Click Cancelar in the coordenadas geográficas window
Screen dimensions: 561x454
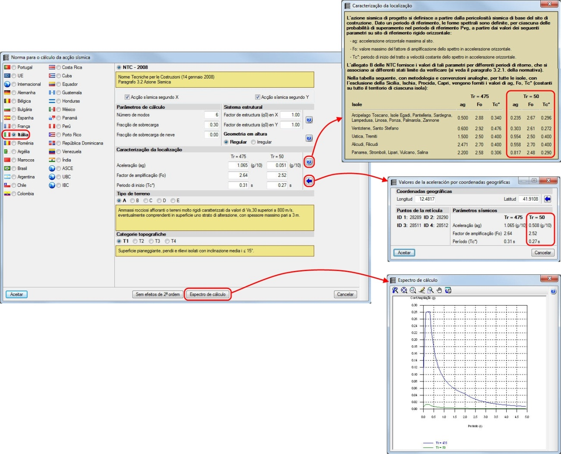(542, 252)
